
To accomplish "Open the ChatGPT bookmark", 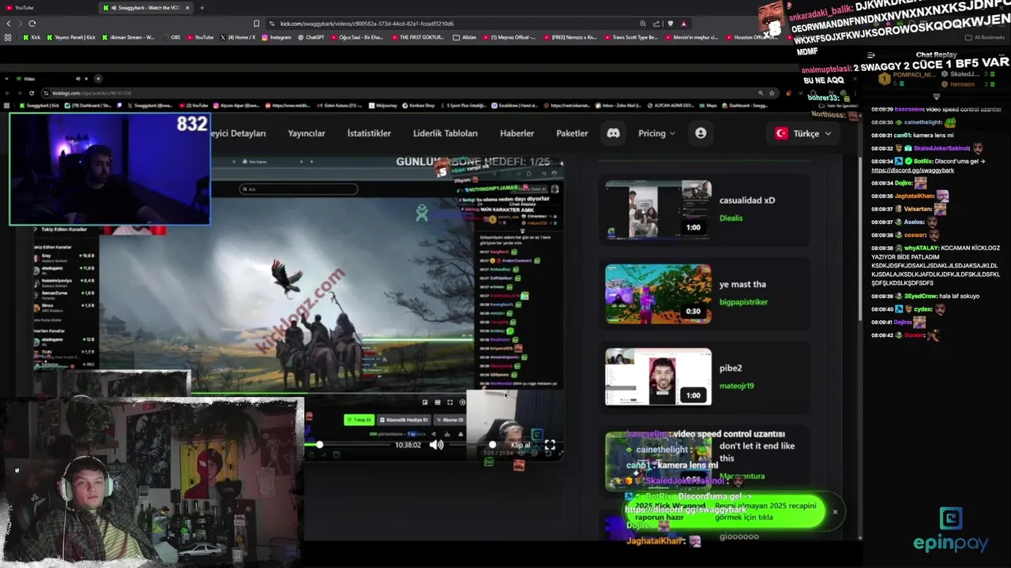I will click(x=310, y=37).
